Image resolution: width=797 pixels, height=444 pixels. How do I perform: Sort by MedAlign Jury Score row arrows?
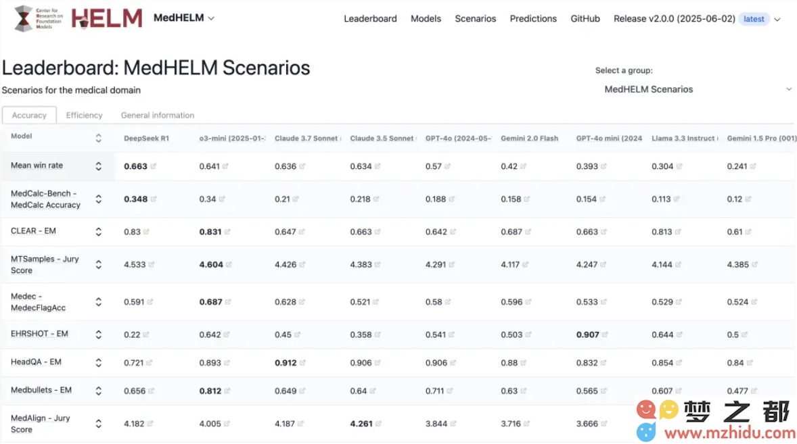coord(99,423)
